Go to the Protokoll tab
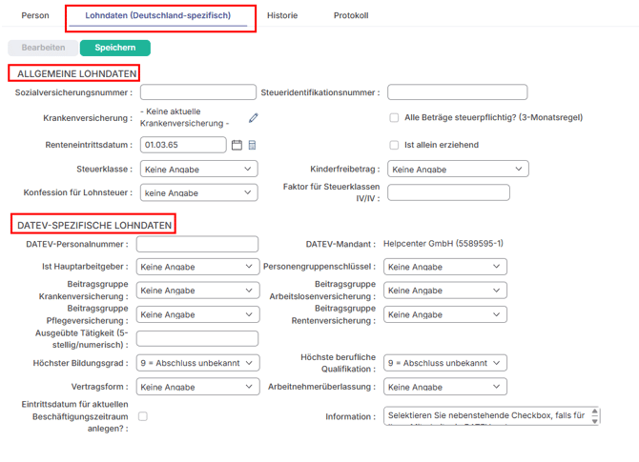Image resolution: width=639 pixels, height=462 pixels. (350, 16)
